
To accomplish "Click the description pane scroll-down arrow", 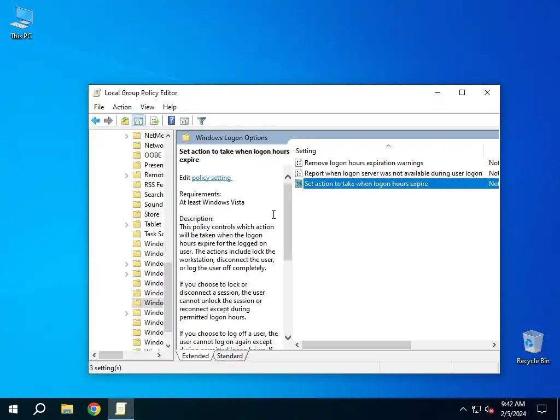I will pos(288,337).
